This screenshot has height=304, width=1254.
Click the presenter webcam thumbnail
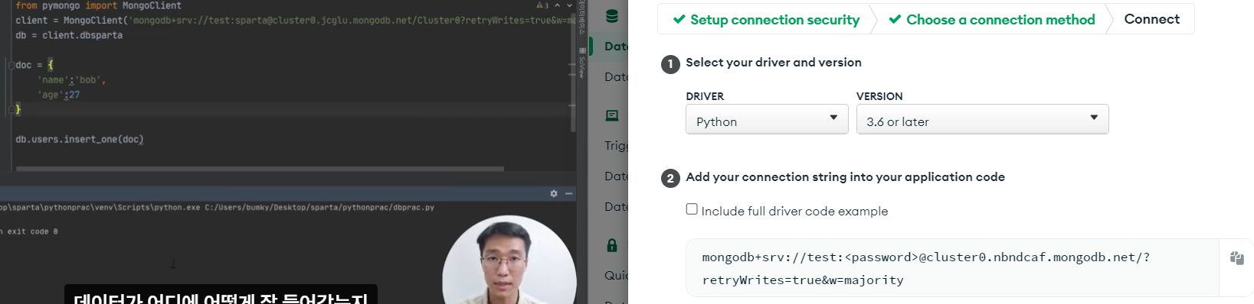(x=509, y=260)
